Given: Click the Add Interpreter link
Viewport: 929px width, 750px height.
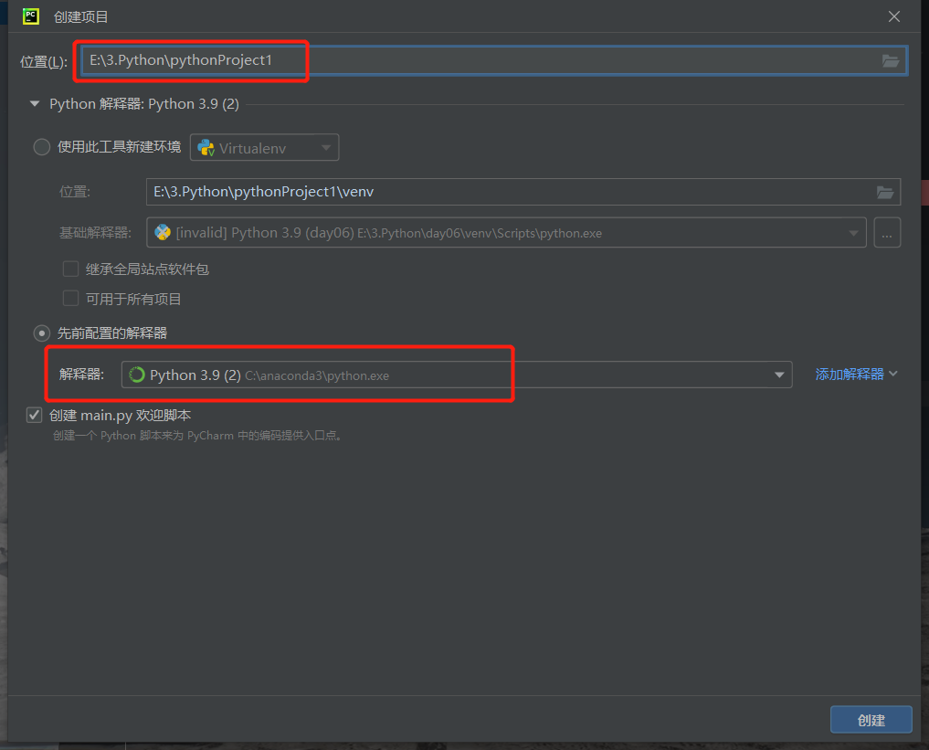Looking at the screenshot, I should [856, 375].
